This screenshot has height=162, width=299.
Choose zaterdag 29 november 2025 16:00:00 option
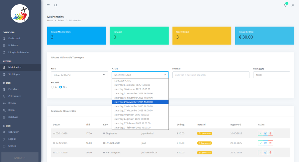tap(140, 102)
